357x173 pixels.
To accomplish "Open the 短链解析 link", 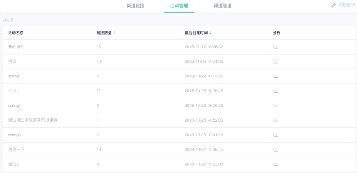I will tap(347, 5).
